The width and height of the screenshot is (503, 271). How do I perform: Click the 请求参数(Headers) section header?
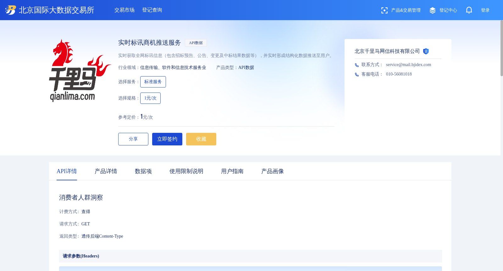click(251, 256)
